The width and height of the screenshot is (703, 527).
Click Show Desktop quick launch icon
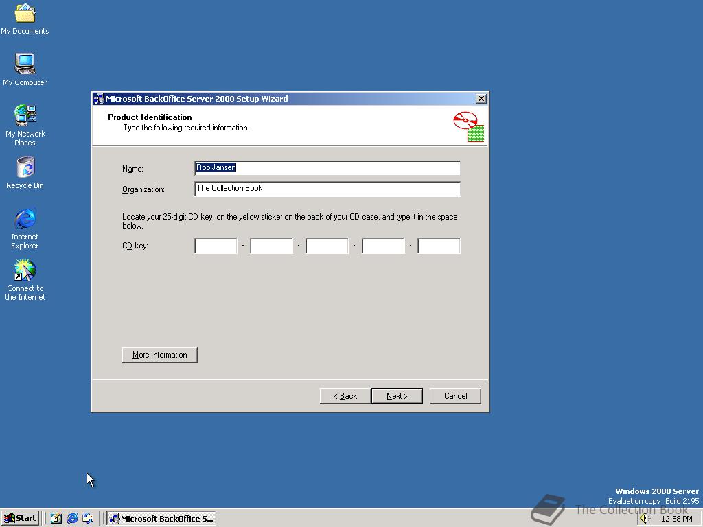click(56, 518)
